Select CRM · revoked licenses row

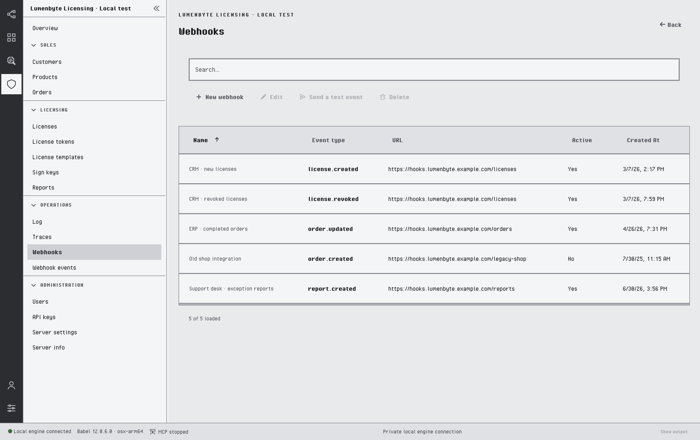(434, 199)
